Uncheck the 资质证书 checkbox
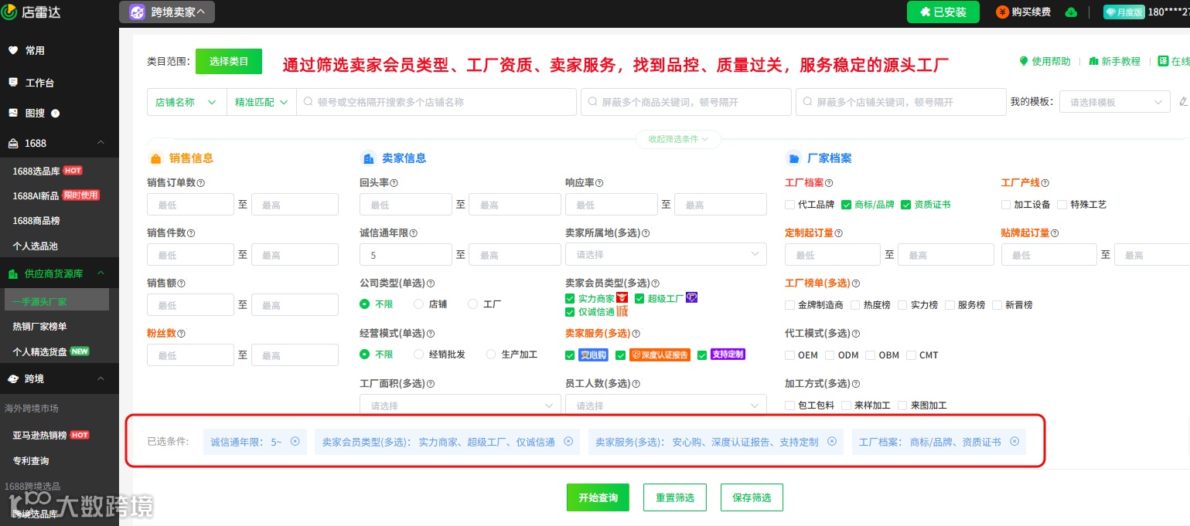Viewport: 1190px width, 526px height. (905, 205)
